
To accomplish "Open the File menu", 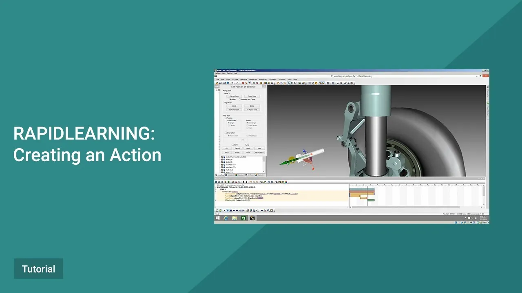I will [218, 79].
